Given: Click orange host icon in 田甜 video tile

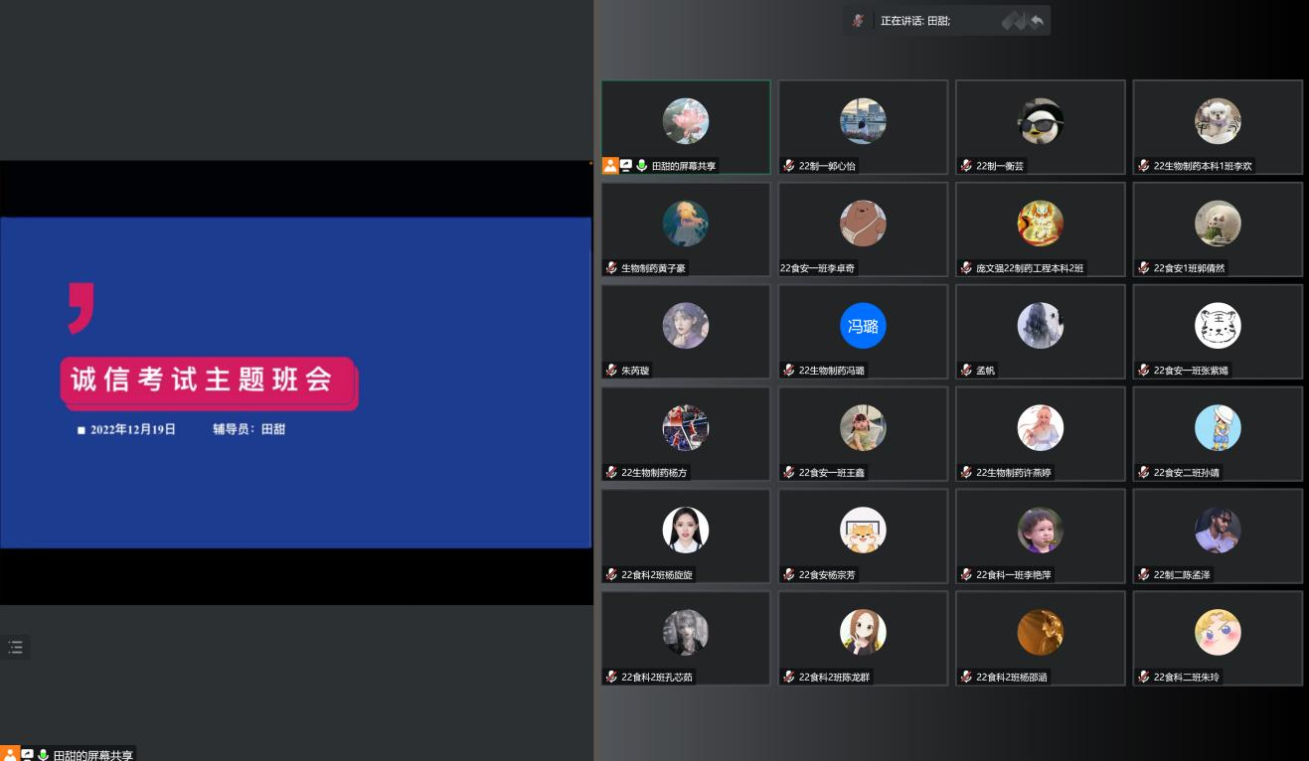Looking at the screenshot, I should pos(609,166).
